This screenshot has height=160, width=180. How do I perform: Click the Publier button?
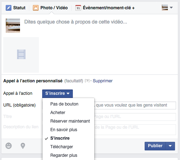pyautogui.click(x=155, y=146)
